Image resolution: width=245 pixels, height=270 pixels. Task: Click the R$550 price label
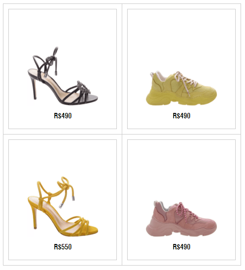63,247
